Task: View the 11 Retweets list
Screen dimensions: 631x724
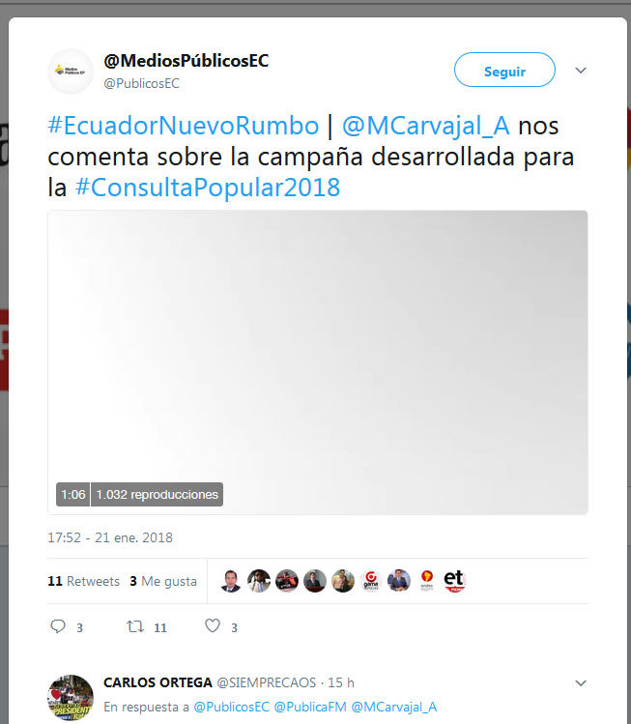Action: [x=83, y=581]
